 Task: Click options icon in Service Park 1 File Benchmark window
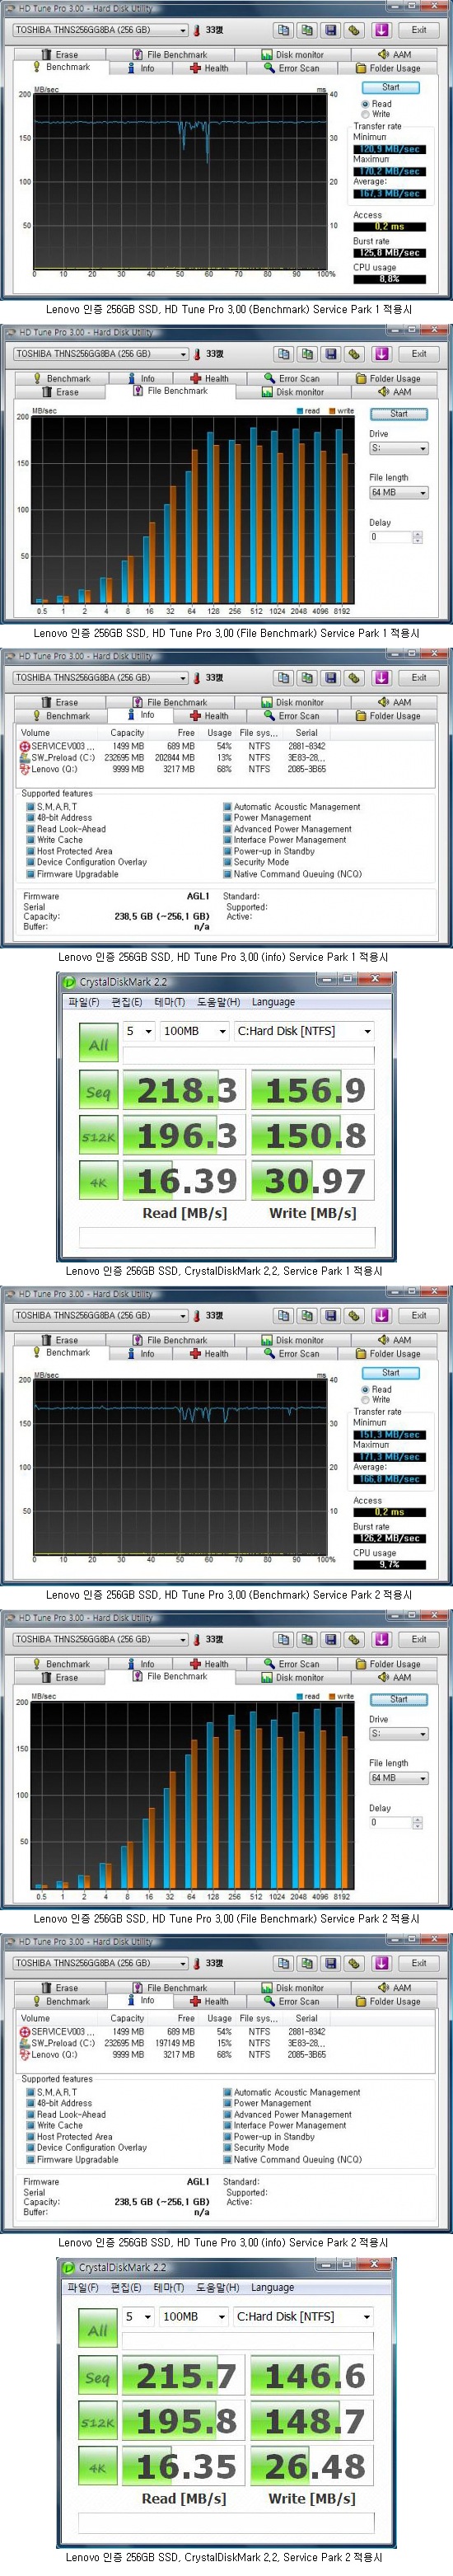coord(354,354)
